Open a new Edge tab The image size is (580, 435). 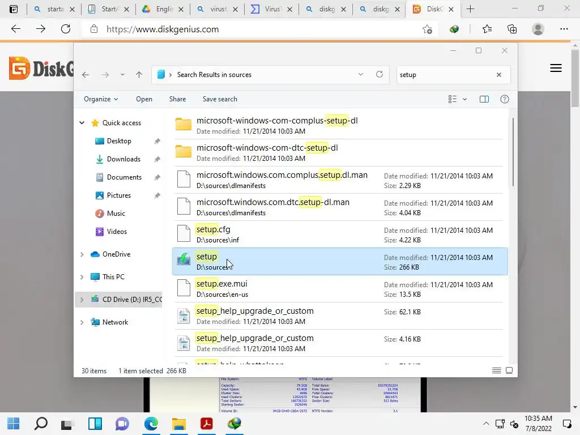point(471,9)
